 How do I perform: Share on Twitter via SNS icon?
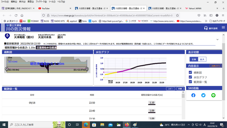(203, 95)
